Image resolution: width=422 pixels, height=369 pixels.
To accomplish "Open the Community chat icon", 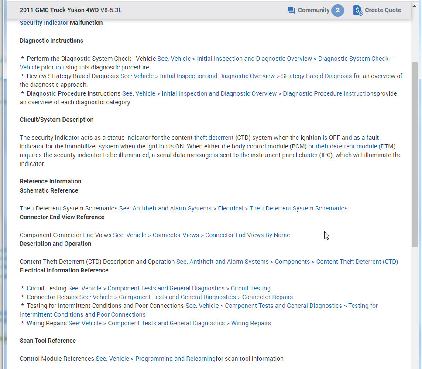I will click(x=291, y=10).
